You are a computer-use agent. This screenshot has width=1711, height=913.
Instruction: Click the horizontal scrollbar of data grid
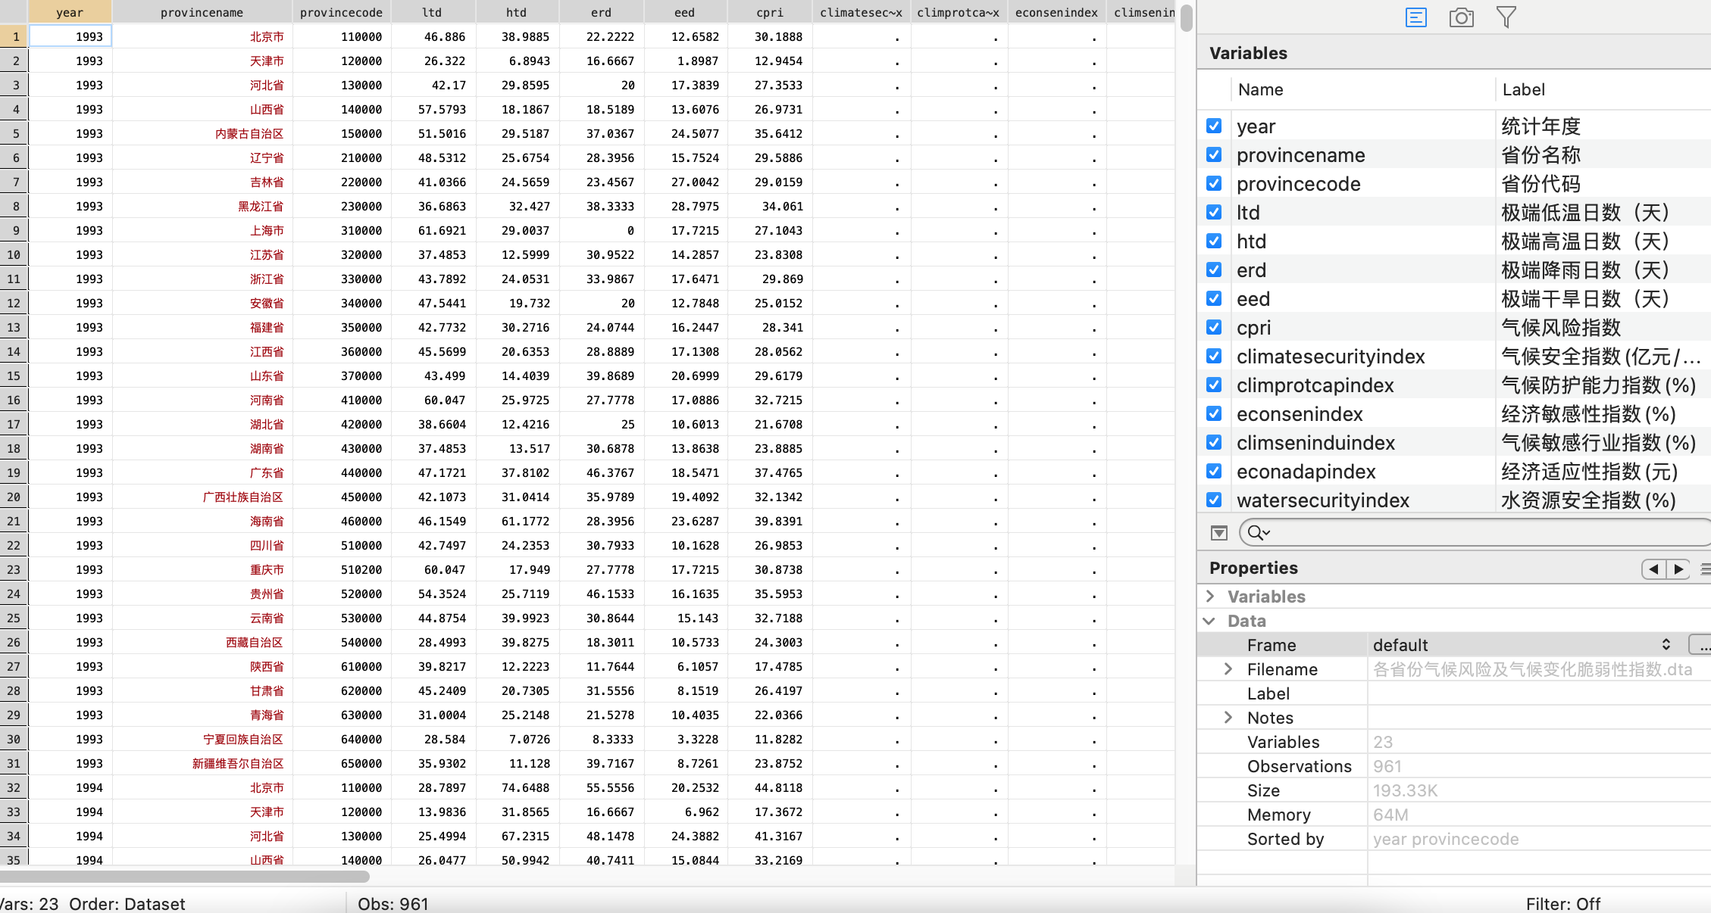[185, 877]
